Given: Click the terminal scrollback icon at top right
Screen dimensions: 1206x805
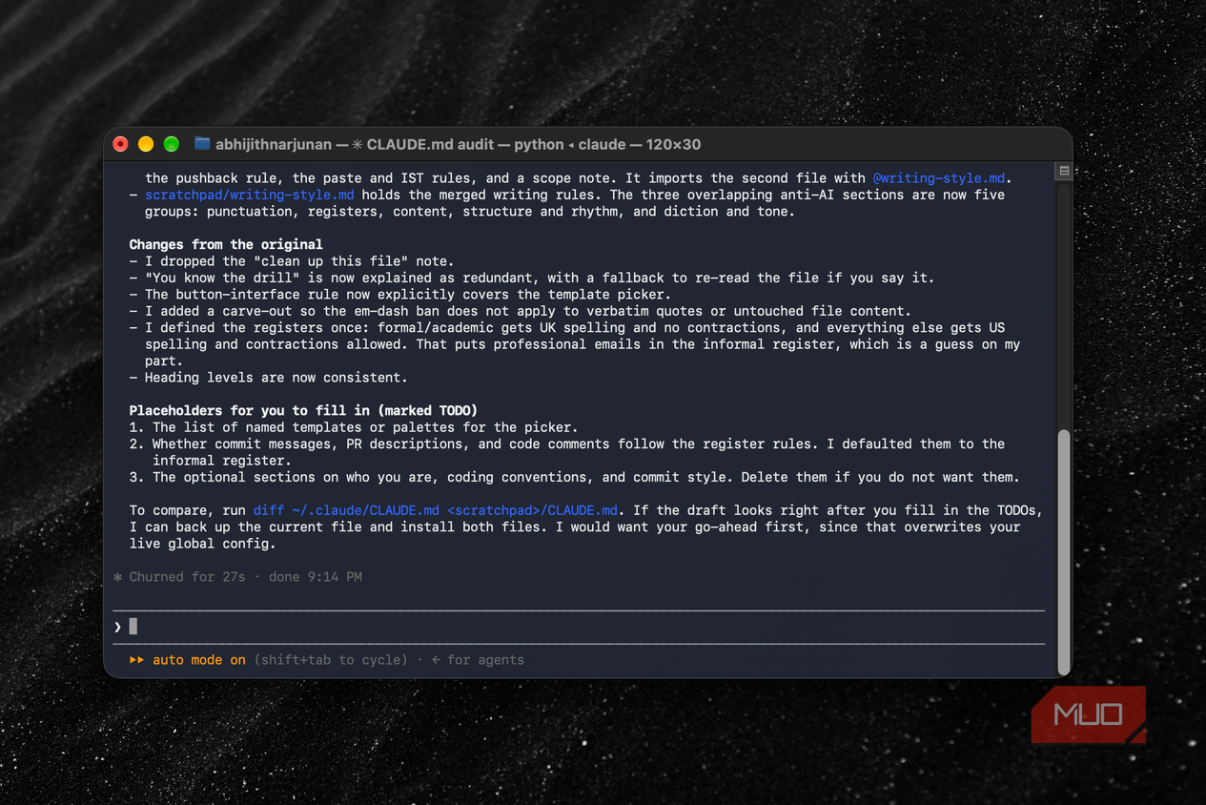Looking at the screenshot, I should coord(1064,171).
